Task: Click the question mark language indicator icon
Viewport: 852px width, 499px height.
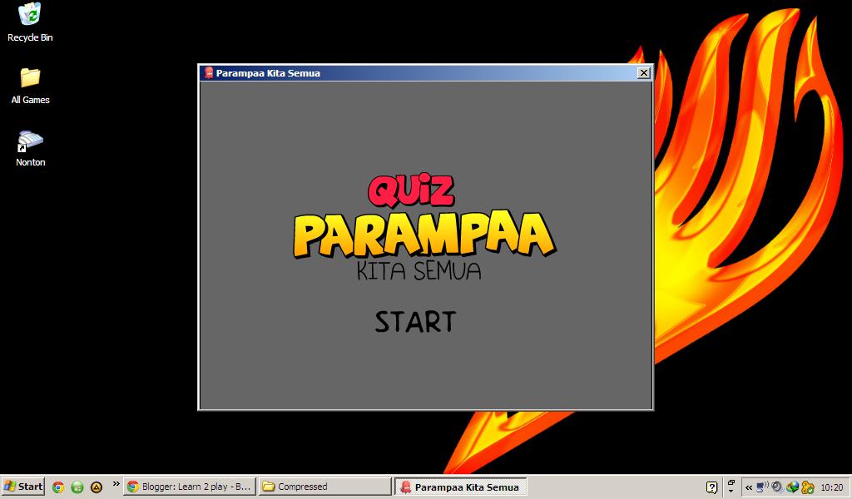Action: [x=711, y=486]
